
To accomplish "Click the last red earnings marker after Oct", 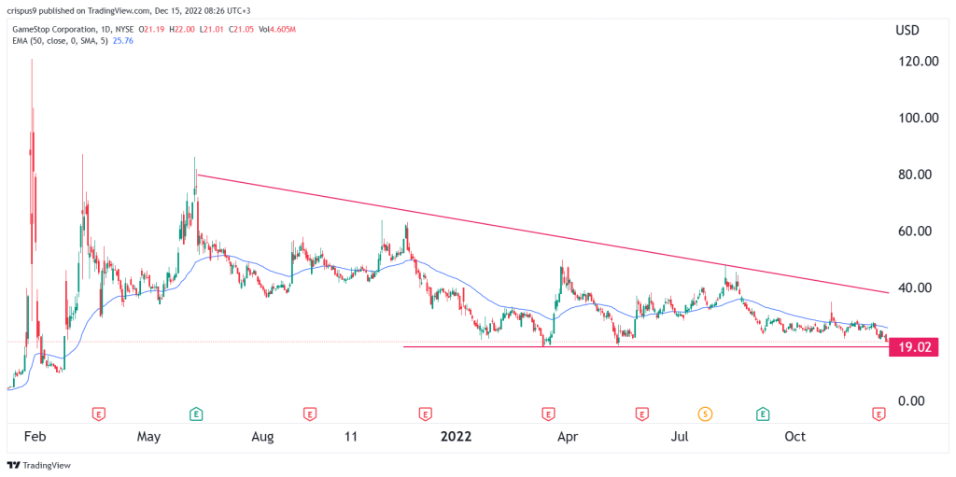I will [x=879, y=414].
